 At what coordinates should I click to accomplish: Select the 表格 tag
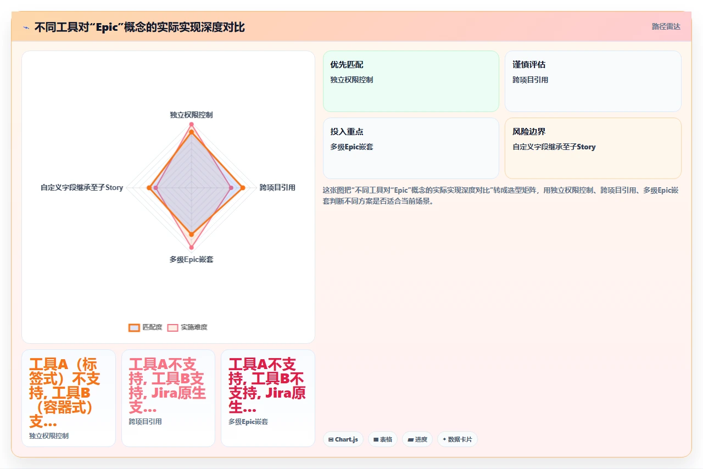pos(382,439)
